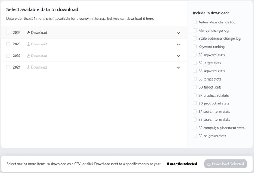This screenshot has width=254, height=173.
Task: Click the download icon beside 2024
Action: pos(28,33)
